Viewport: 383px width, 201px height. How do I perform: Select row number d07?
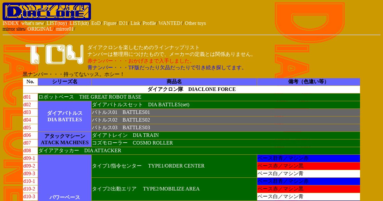30,143
